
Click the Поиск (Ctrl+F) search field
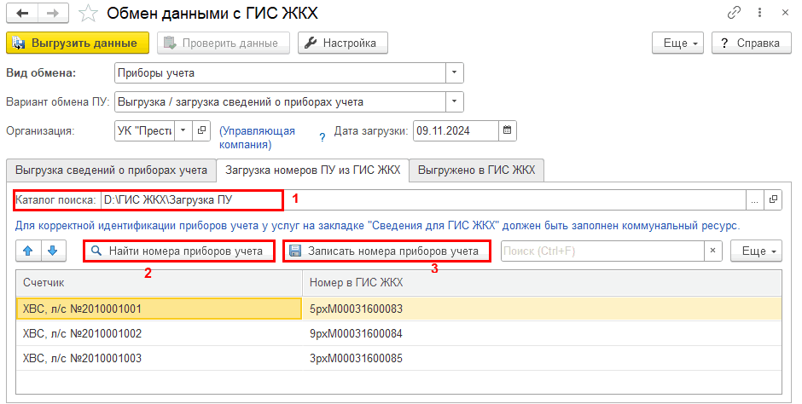pos(601,251)
